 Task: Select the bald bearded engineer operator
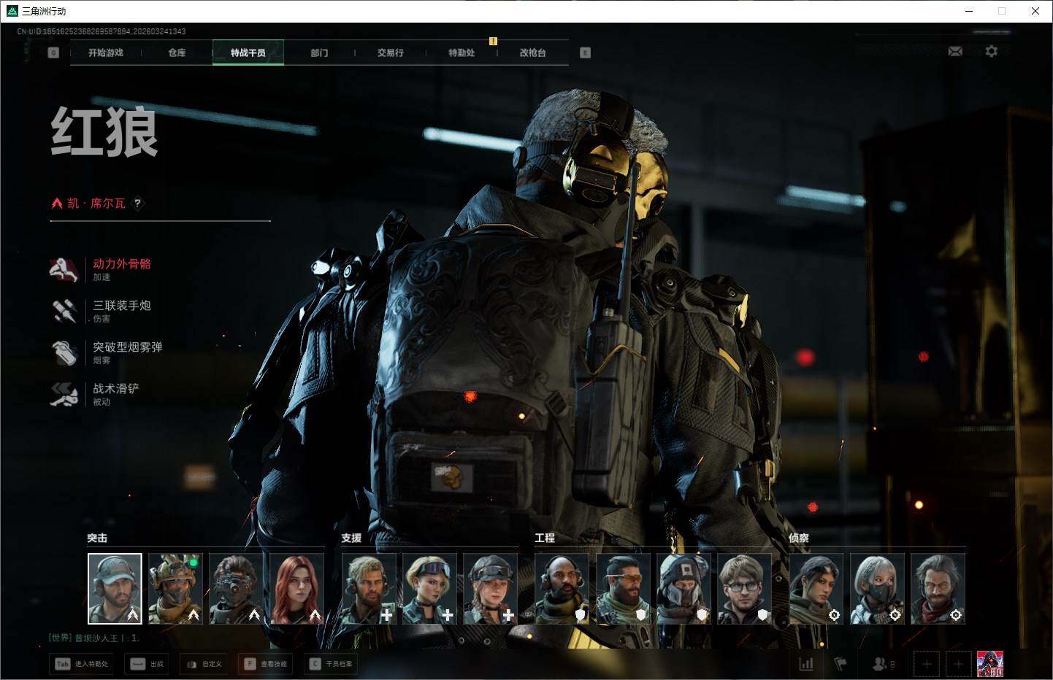tap(562, 589)
